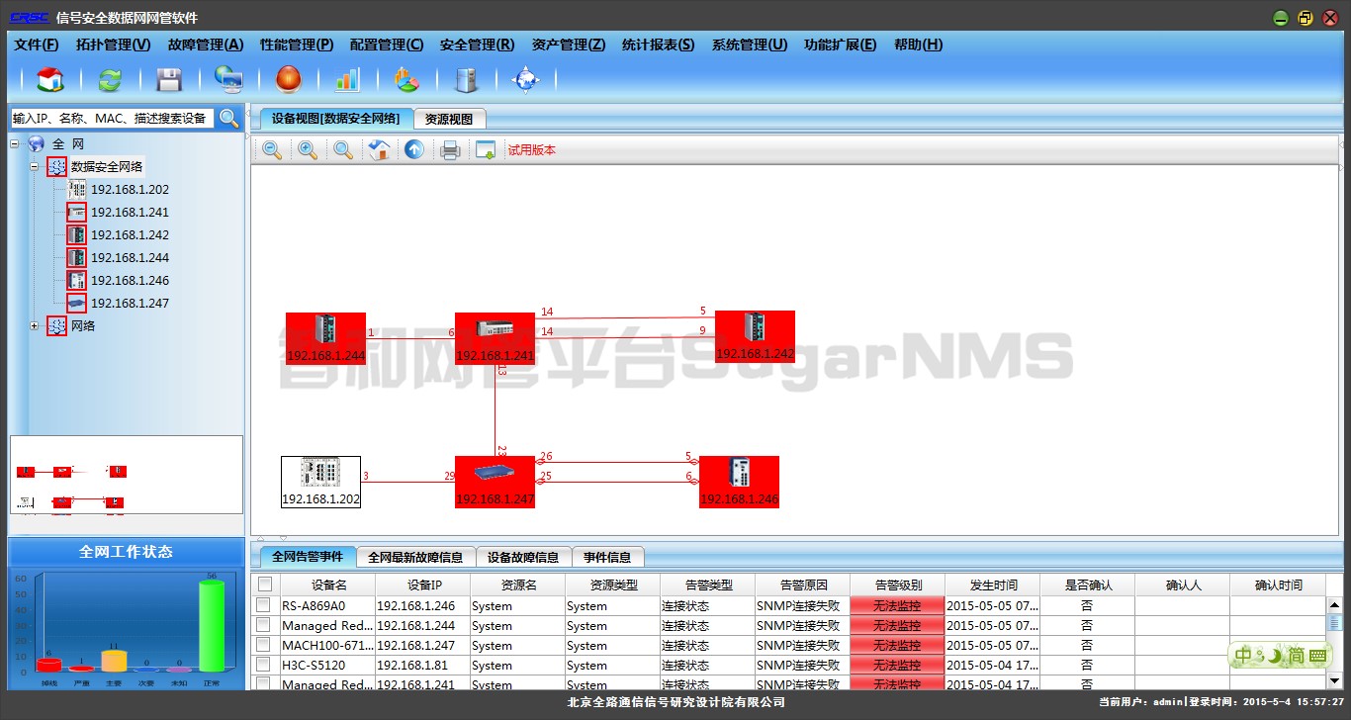1351x720 pixels.
Task: Collapse the 全网 root tree node
Action: pos(15,144)
